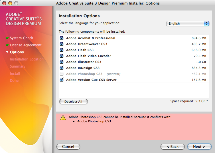Click the 79.5 MB size value
Screen dimensions: 215x153
point(200,56)
